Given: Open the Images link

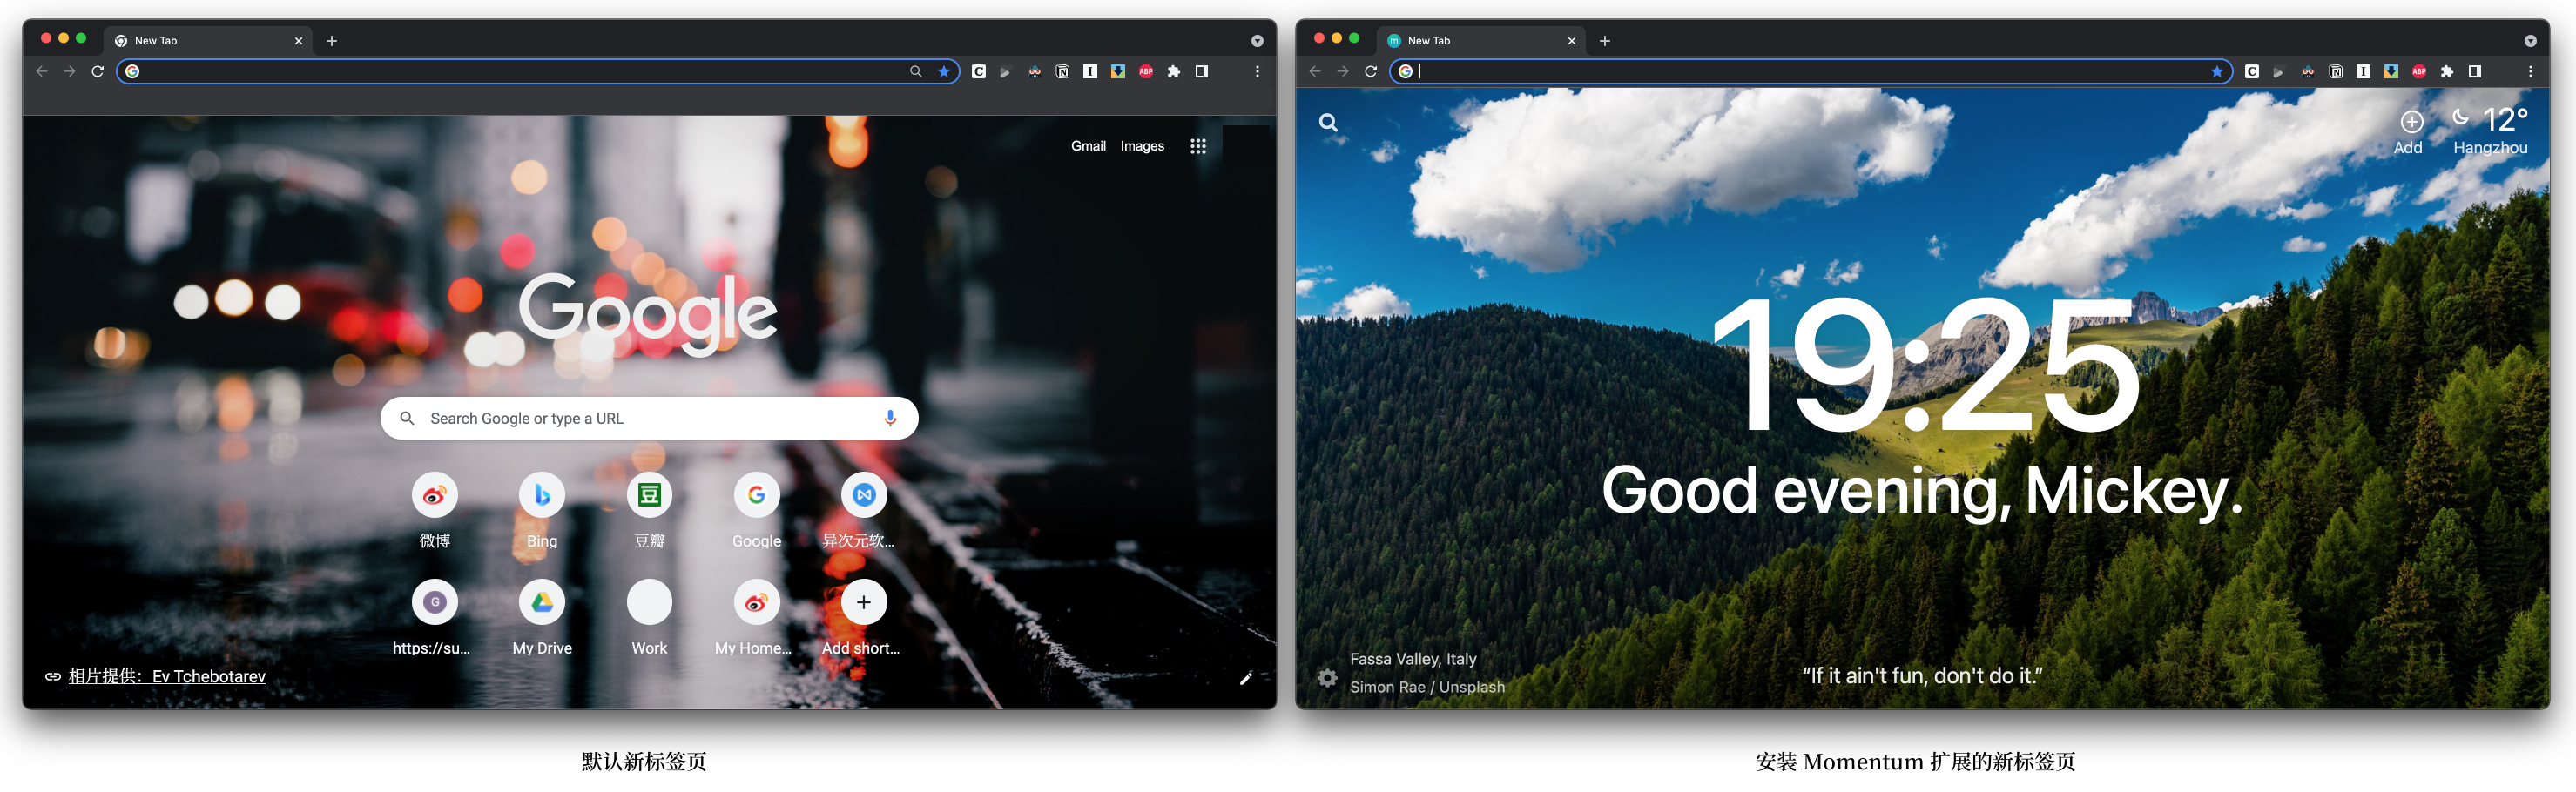Looking at the screenshot, I should (x=1142, y=146).
